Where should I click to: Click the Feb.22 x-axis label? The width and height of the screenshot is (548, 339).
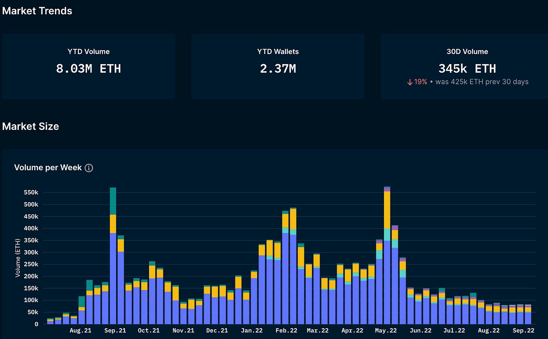(286, 331)
